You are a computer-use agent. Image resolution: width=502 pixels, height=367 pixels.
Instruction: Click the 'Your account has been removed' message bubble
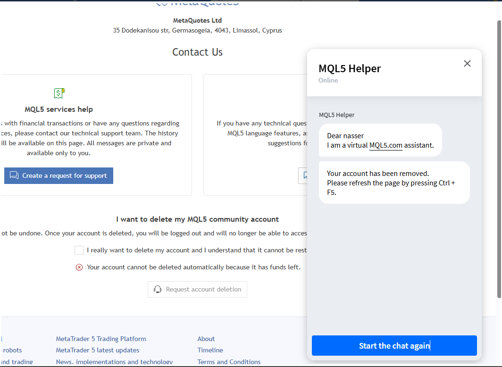pos(394,183)
